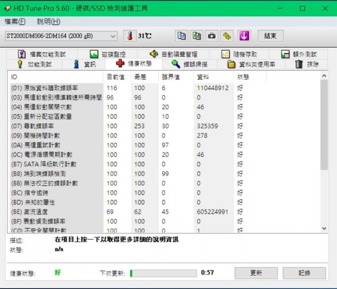The image size is (337, 289).
Task: Switch to the 錯誤掃描 tab
Action: tap(190, 64)
